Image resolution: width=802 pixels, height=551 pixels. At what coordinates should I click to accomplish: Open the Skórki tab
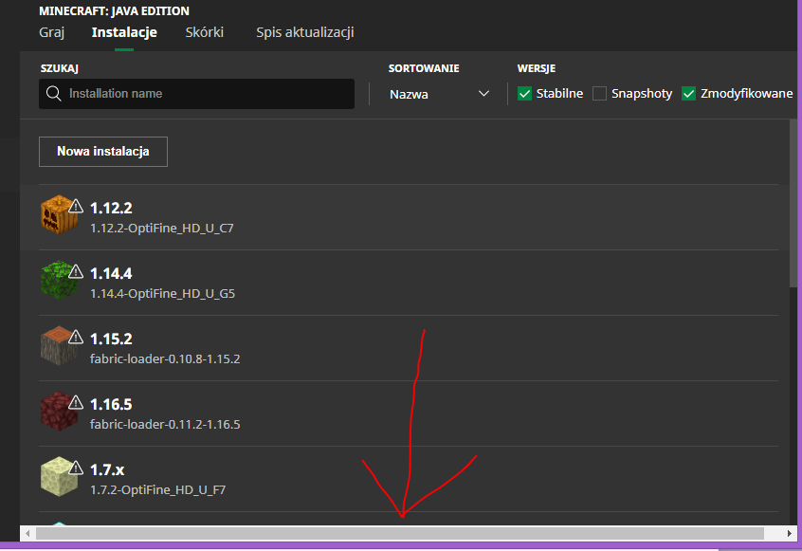click(205, 32)
